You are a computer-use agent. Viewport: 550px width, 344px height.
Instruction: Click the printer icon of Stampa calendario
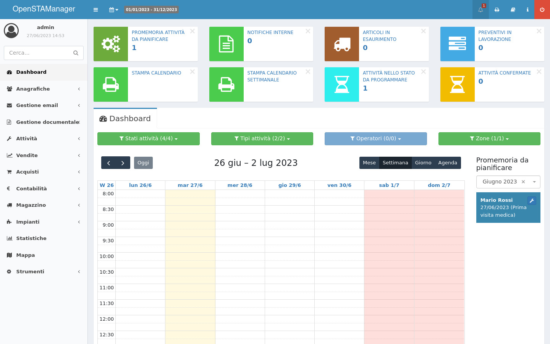111,84
